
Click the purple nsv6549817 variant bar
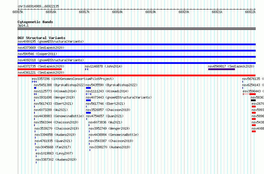[x=221, y=69]
